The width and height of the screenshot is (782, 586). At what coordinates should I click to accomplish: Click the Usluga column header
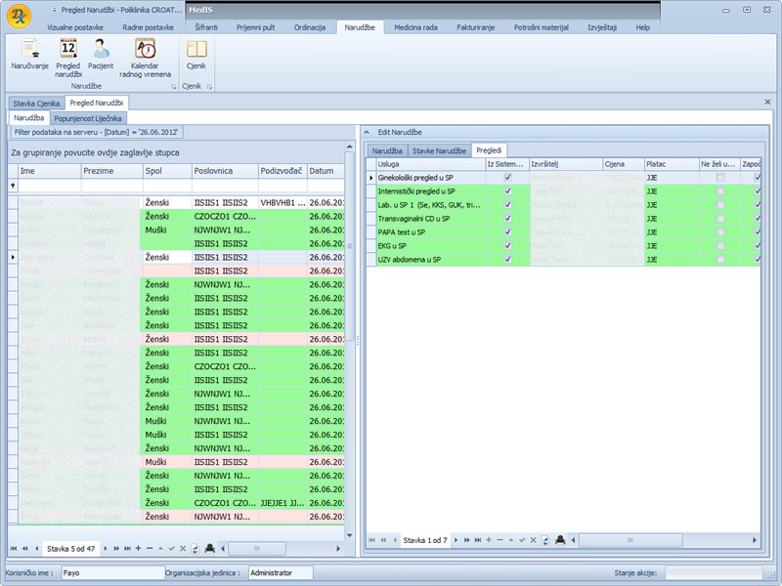[431, 164]
